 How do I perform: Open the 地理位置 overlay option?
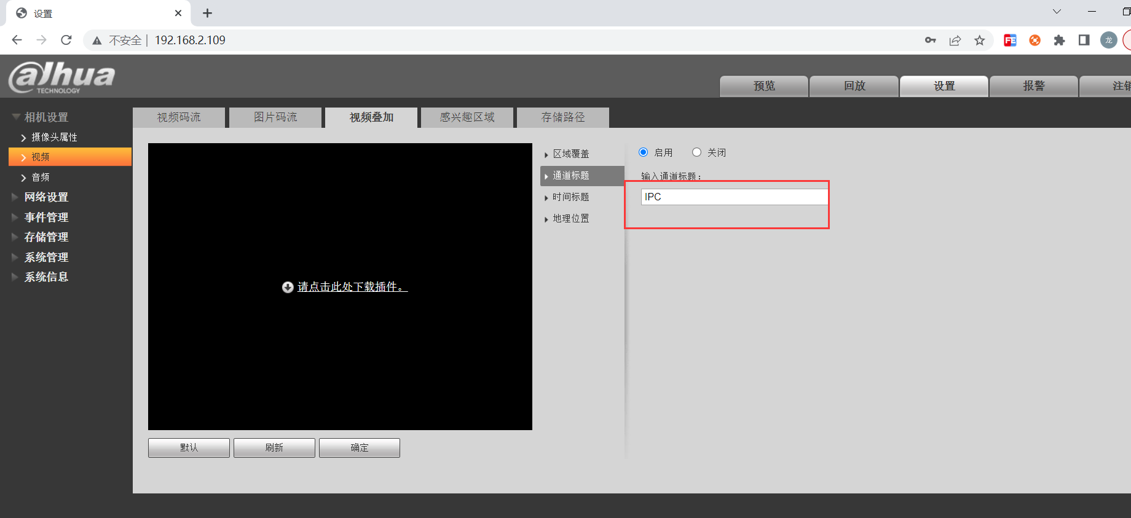[x=570, y=218]
